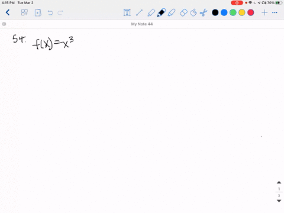
Task: Select the active black pen tool
Action: coord(162,12)
